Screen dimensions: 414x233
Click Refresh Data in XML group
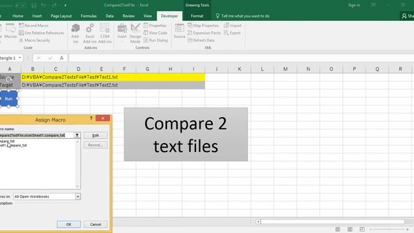[201, 40]
